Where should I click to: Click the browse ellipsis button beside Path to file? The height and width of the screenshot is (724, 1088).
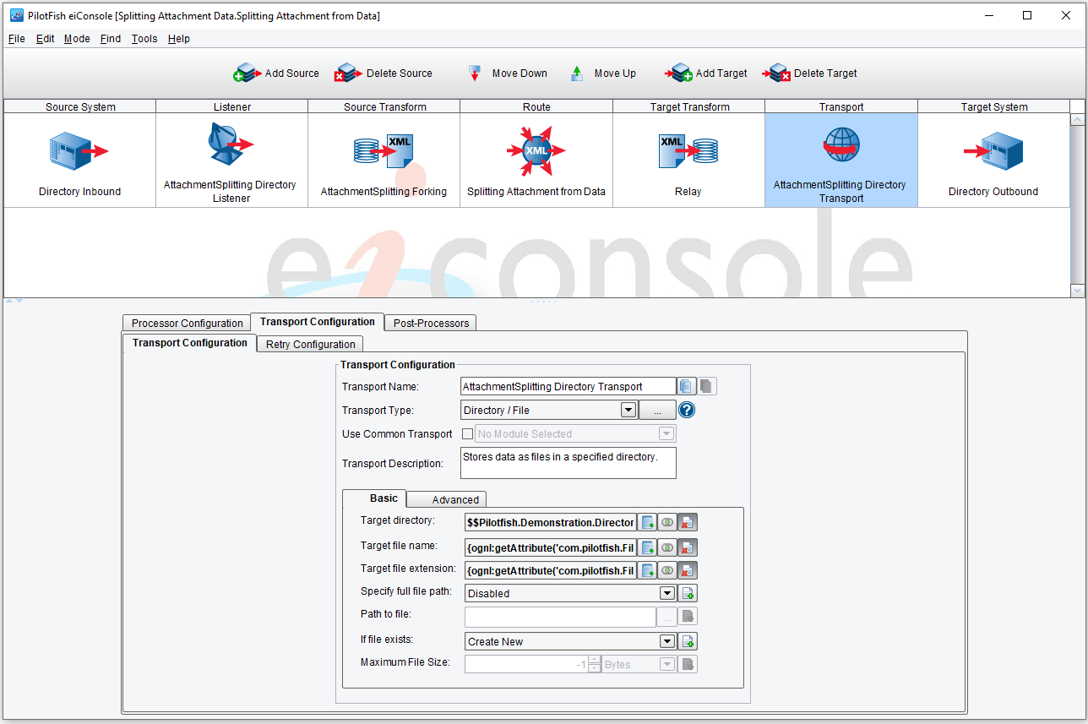[x=667, y=617]
